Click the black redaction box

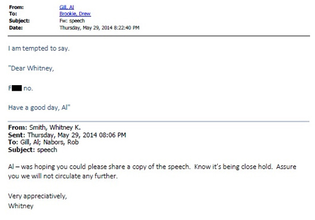pyautogui.click(x=17, y=88)
